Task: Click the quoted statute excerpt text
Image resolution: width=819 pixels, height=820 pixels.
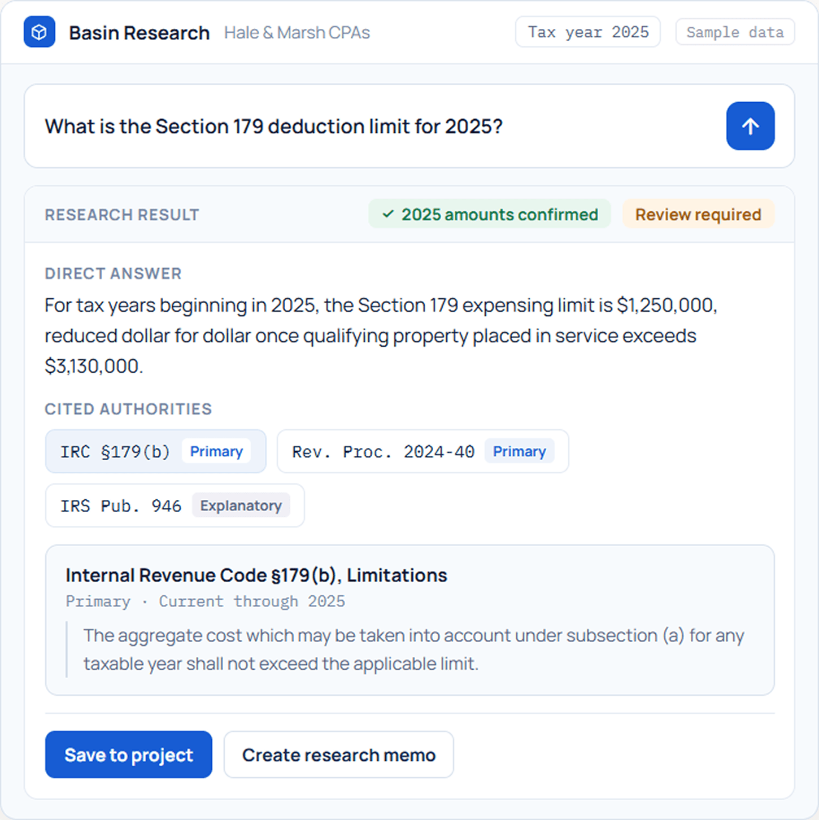Action: pyautogui.click(x=413, y=649)
